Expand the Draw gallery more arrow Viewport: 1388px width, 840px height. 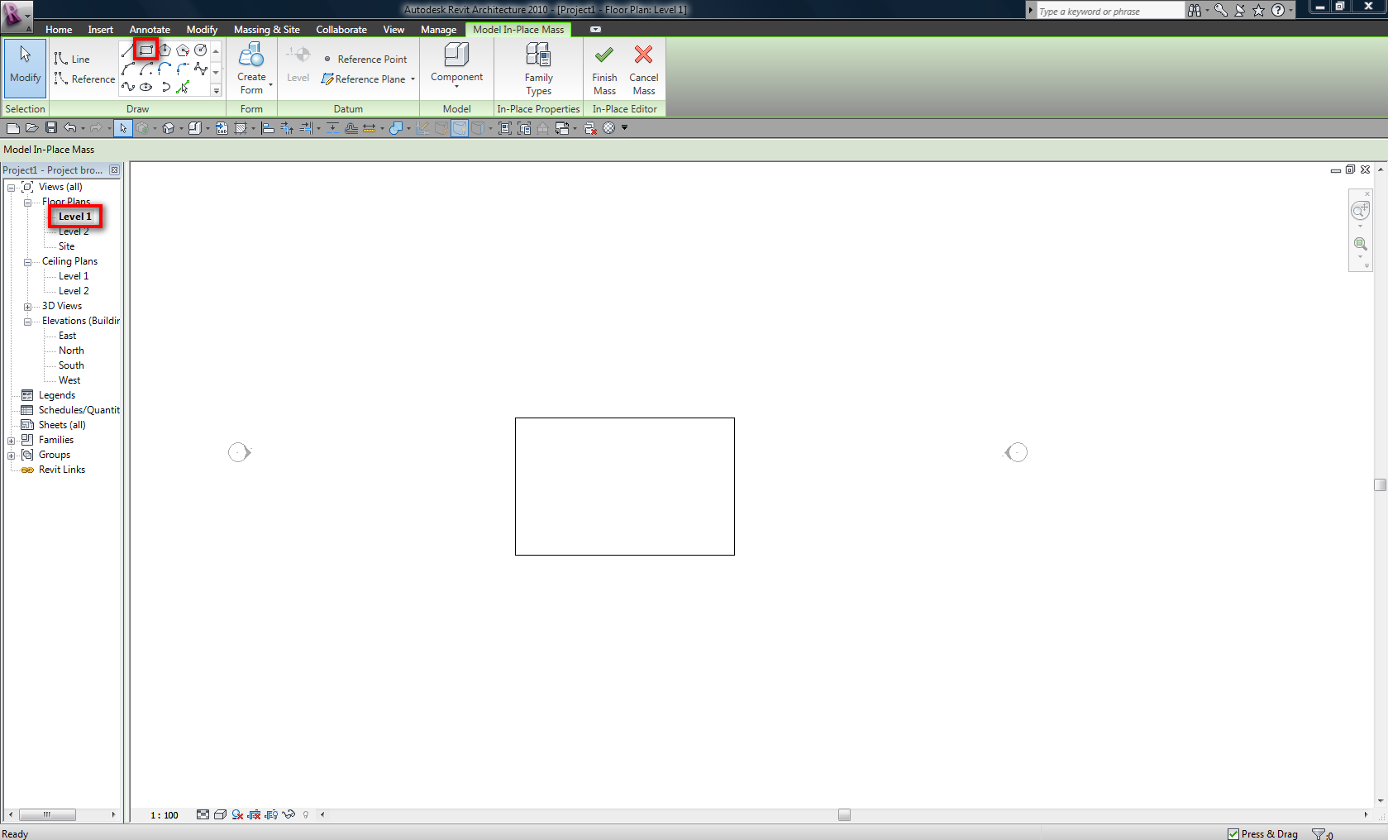click(x=217, y=90)
